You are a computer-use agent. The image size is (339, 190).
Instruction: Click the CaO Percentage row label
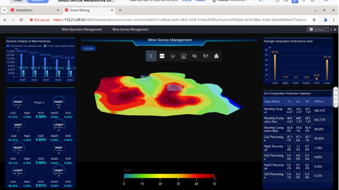(x=274, y=138)
